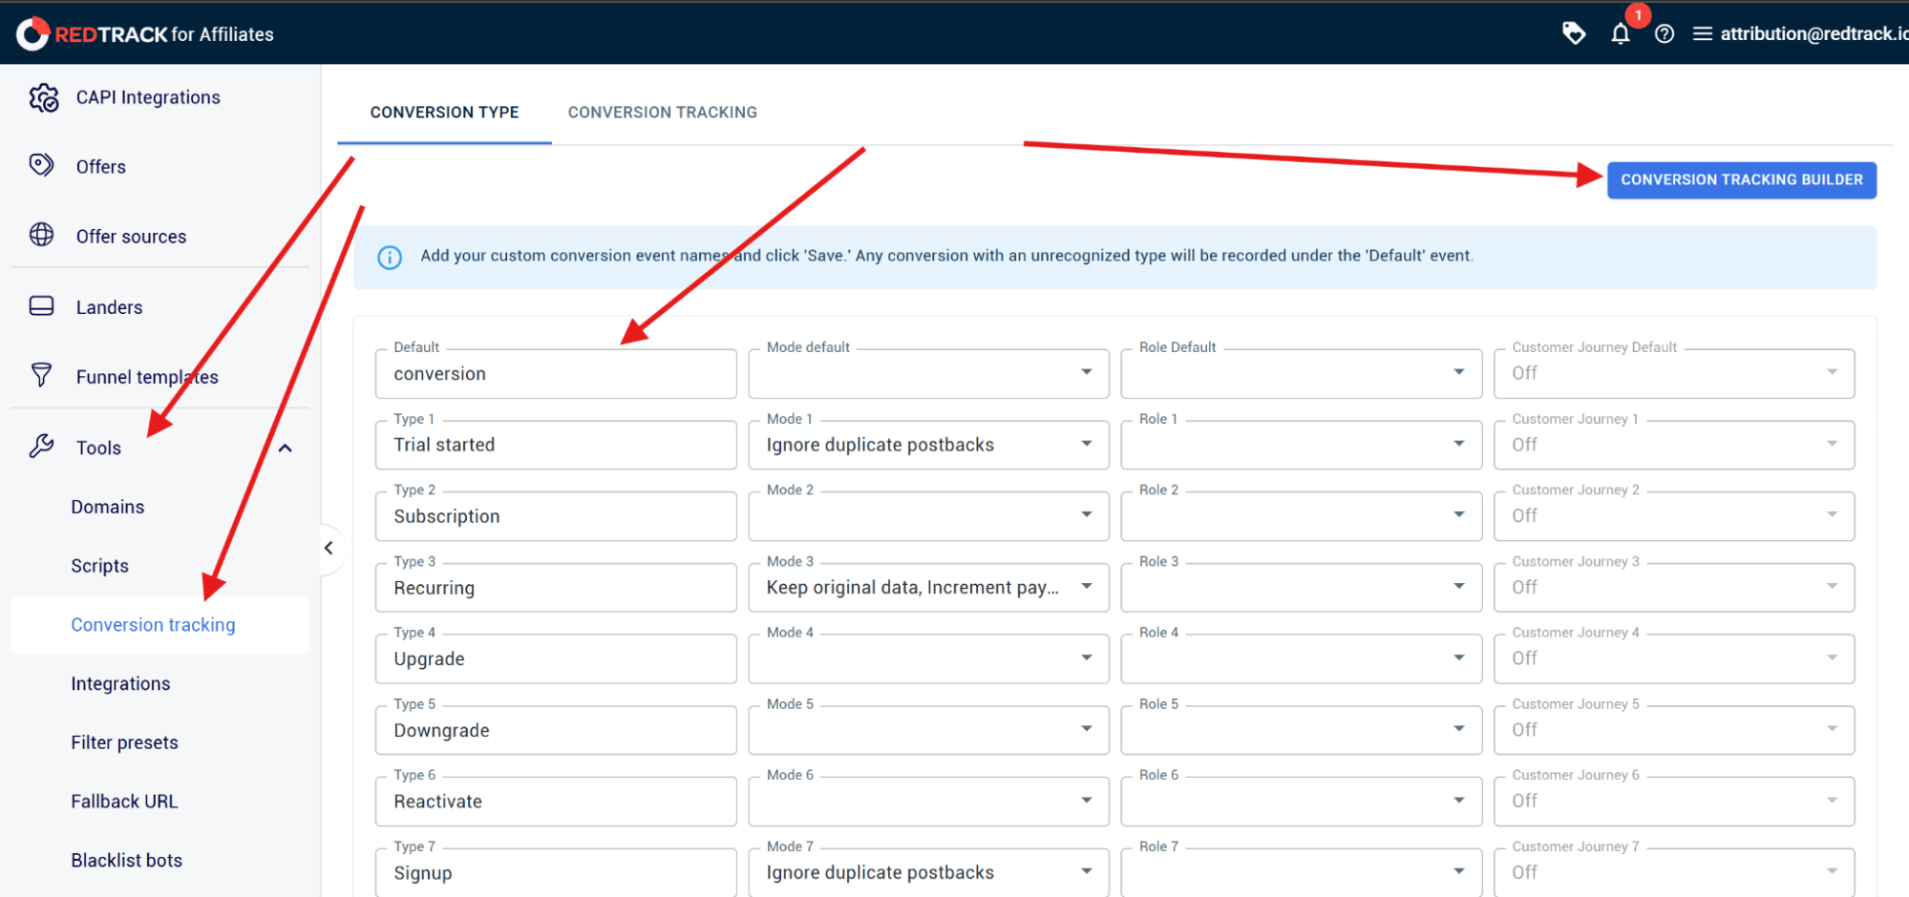Open the Role 7 dropdown
Viewport: 1909px width, 897px height.
click(x=1301, y=872)
